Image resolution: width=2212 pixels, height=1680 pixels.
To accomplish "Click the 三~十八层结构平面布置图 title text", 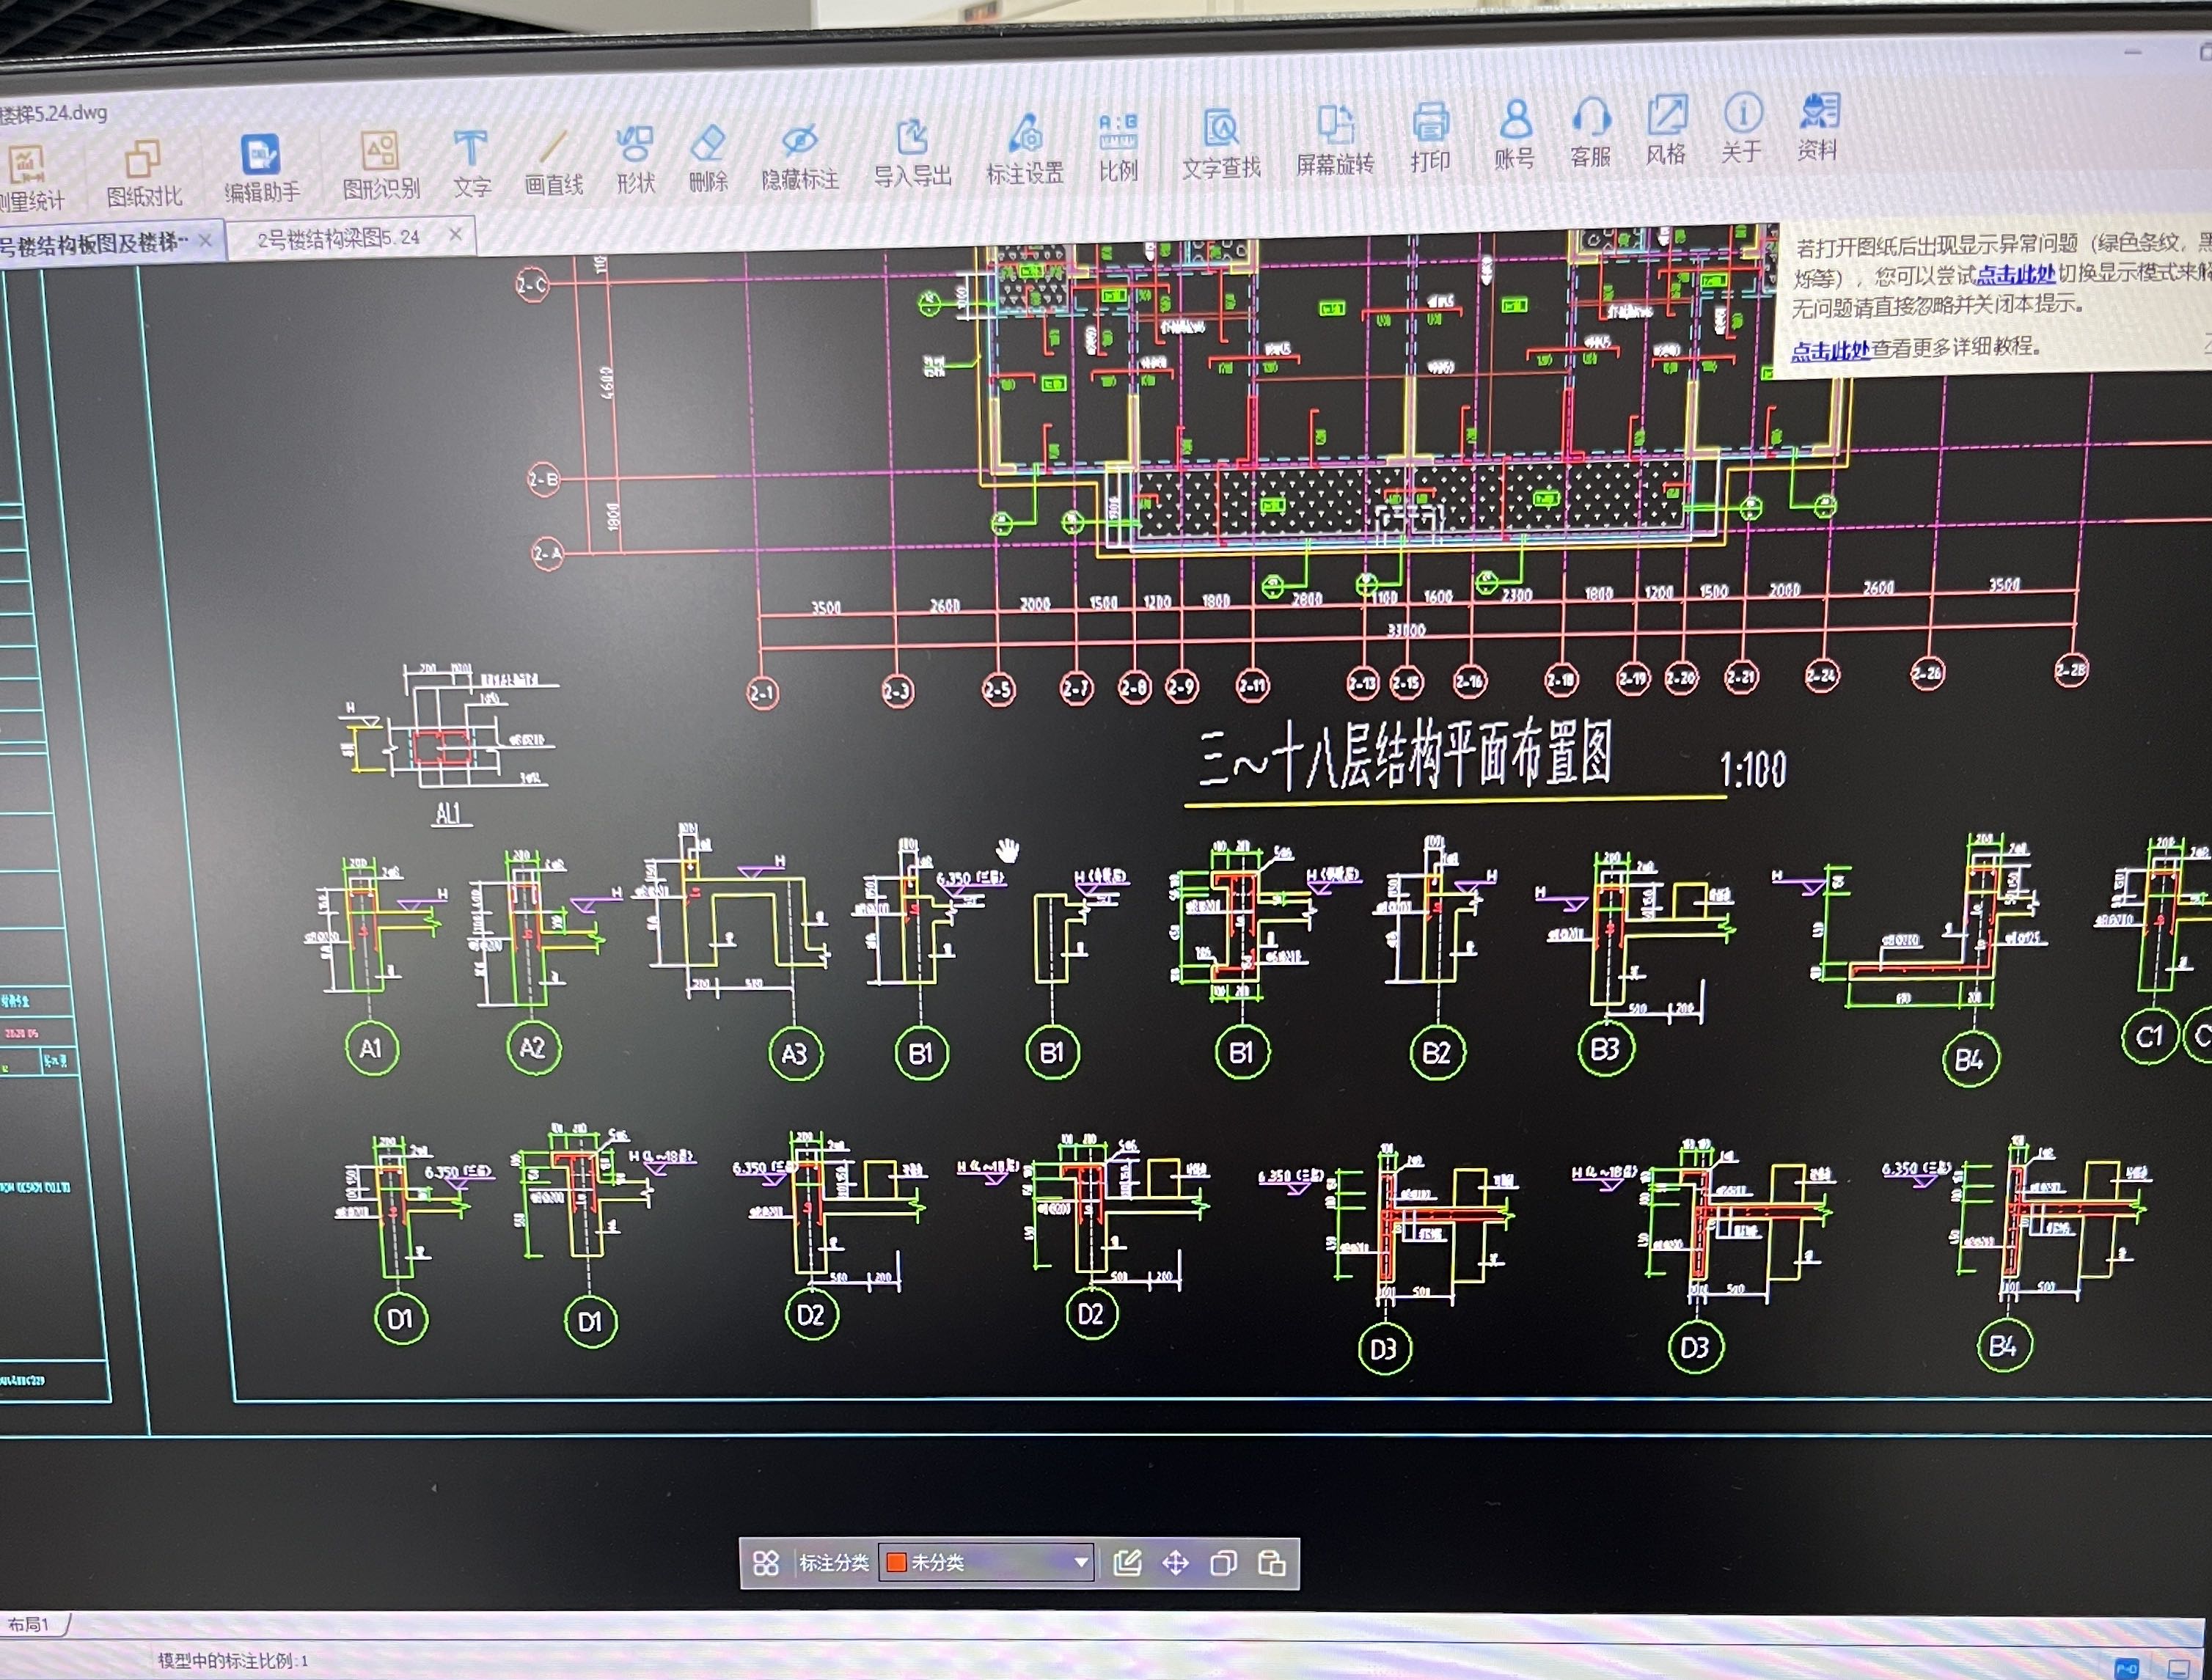I will [x=1406, y=756].
